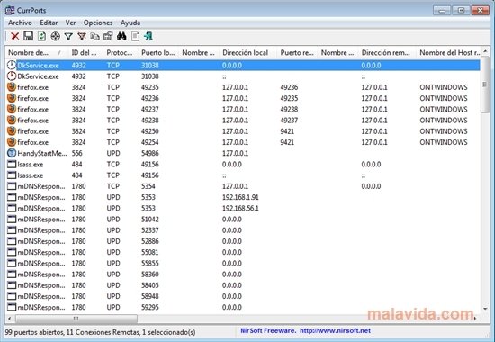This screenshot has height=342, width=495.
Task: Click Firefox icon in row with port 49235
Action: click(x=12, y=87)
